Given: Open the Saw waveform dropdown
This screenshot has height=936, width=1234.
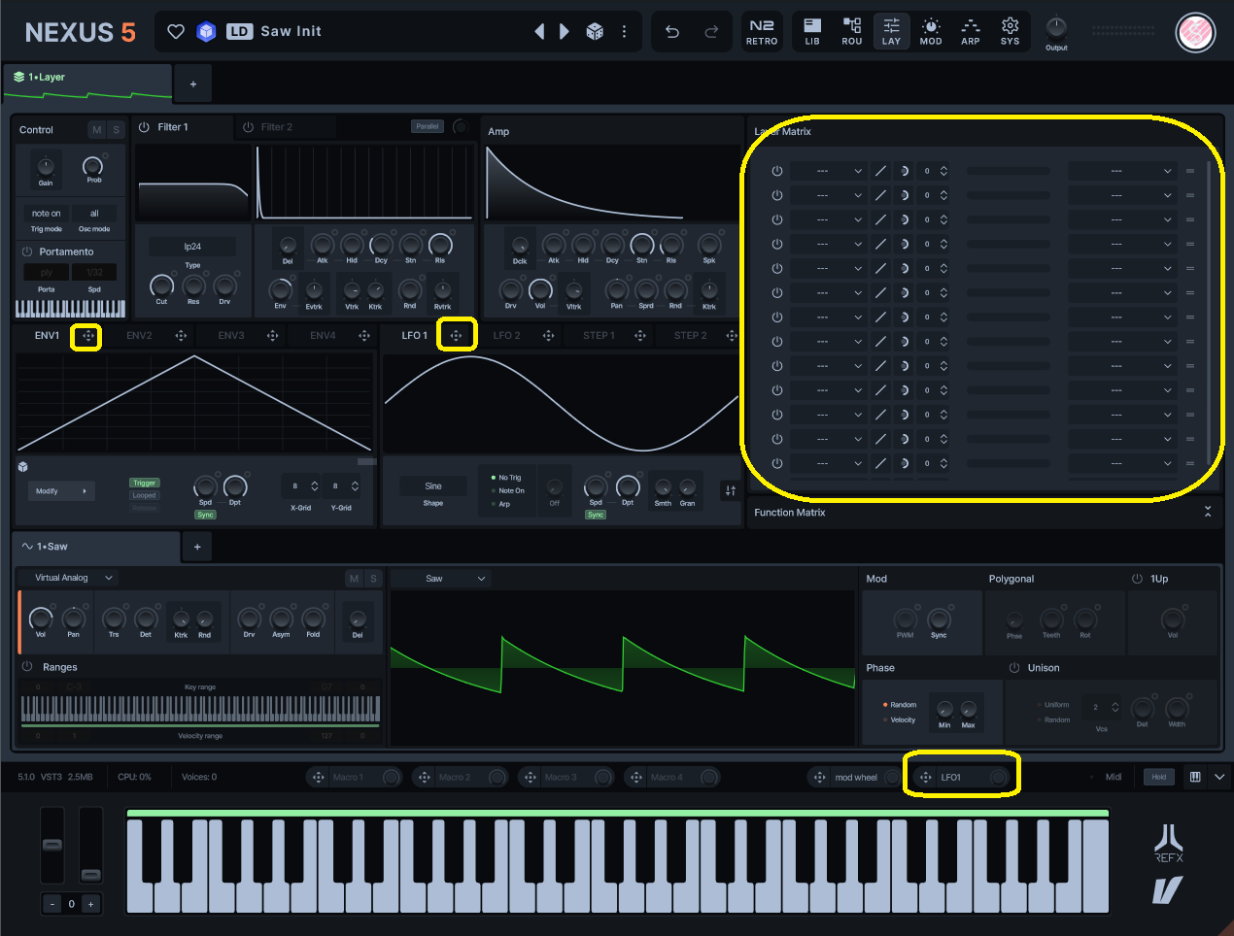Looking at the screenshot, I should [455, 579].
